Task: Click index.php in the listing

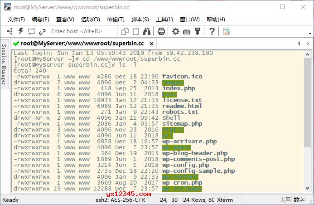Action: (179, 88)
